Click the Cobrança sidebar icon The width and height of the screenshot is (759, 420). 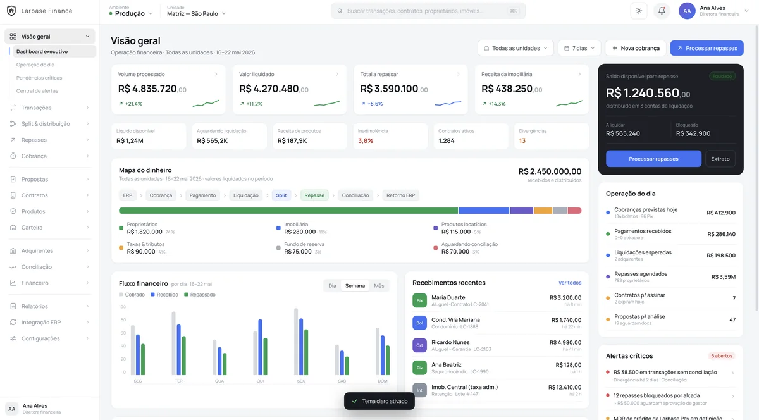13,156
